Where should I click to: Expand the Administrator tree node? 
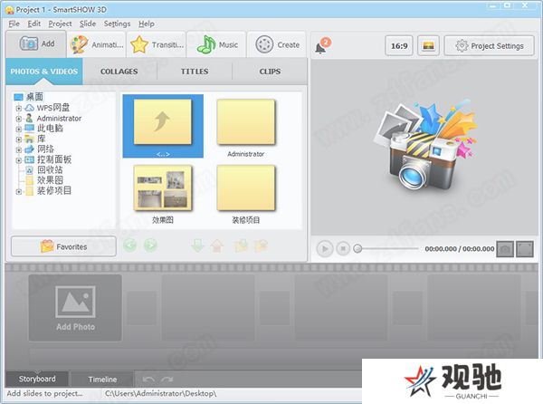tap(19, 119)
